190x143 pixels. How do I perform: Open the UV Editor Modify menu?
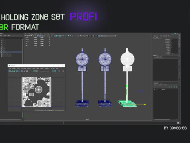[x=29, y=68]
